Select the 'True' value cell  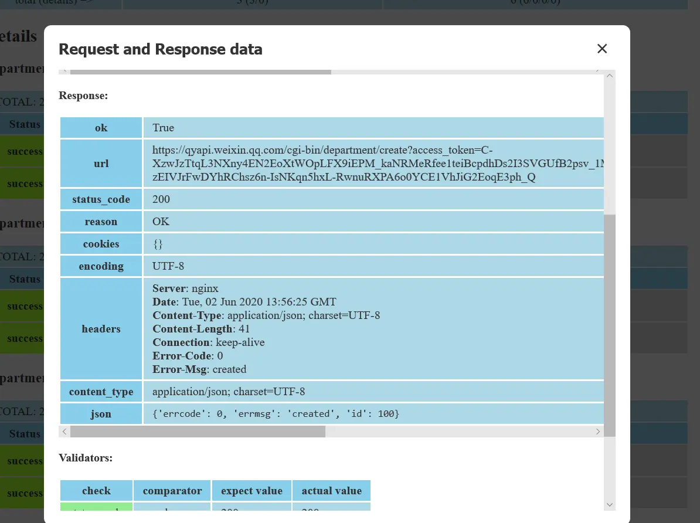(373, 128)
